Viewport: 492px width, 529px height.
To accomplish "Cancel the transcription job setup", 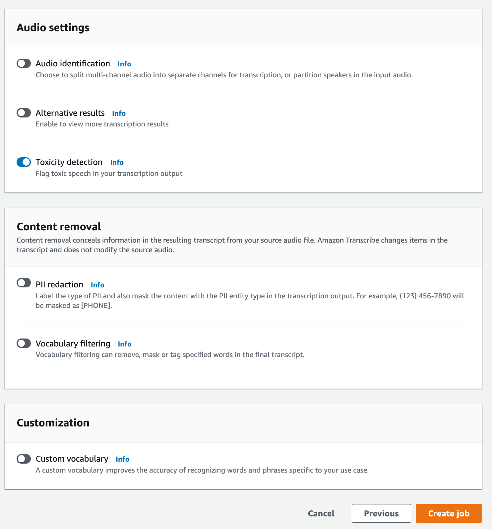I will [321, 513].
